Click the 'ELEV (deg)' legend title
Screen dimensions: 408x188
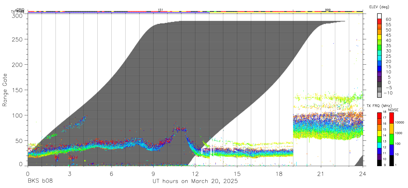[x=379, y=7]
